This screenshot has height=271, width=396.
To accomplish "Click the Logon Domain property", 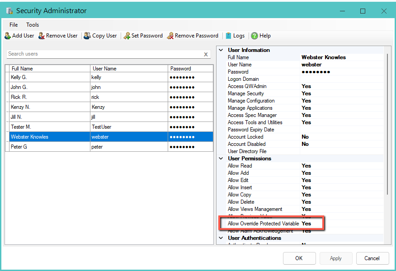I will [243, 79].
